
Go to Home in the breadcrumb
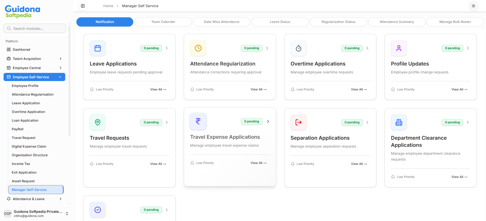click(x=108, y=6)
